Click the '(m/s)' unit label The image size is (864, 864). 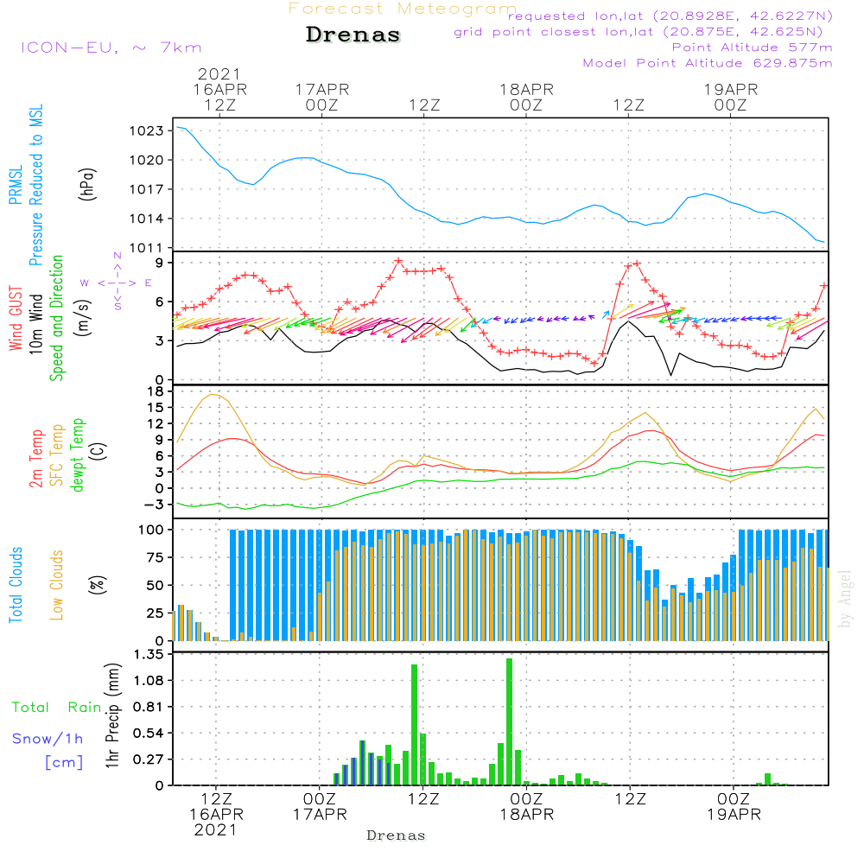(x=83, y=318)
